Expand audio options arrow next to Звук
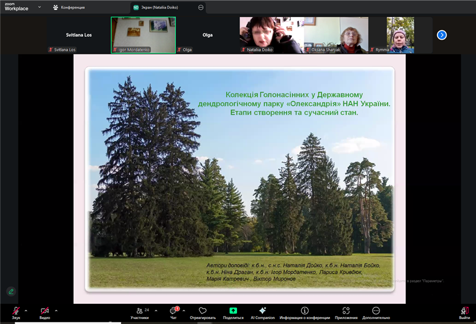The image size is (476, 324). (x=26, y=311)
